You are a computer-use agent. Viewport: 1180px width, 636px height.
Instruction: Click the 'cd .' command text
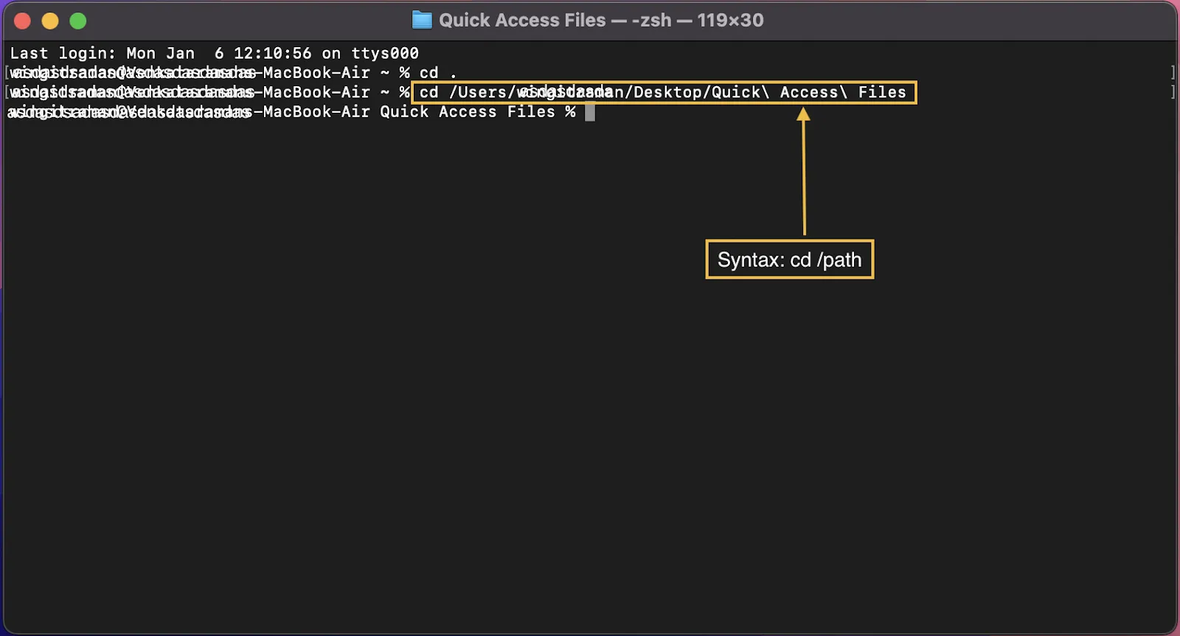point(439,72)
